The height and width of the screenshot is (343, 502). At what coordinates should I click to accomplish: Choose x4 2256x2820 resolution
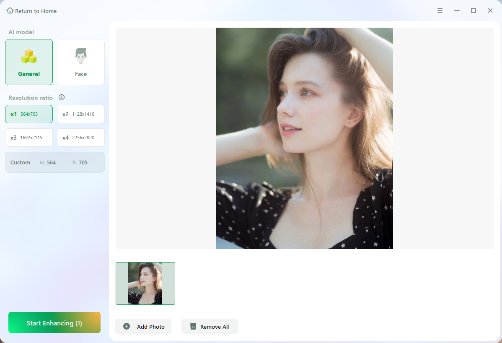tap(81, 138)
